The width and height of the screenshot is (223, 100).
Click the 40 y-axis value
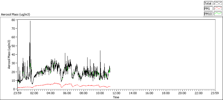point(13,54)
